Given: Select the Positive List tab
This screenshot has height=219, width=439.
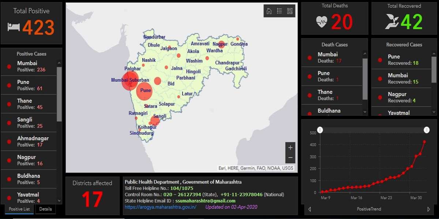Looking at the screenshot, I should tap(19, 209).
